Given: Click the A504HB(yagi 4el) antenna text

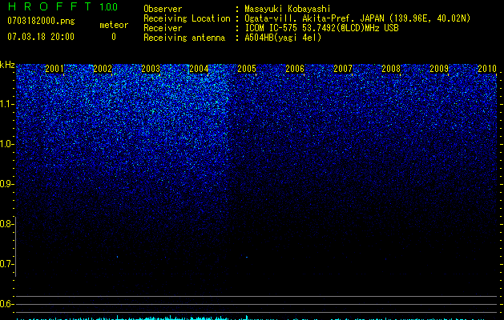Looking at the screenshot, I should click(x=283, y=38).
